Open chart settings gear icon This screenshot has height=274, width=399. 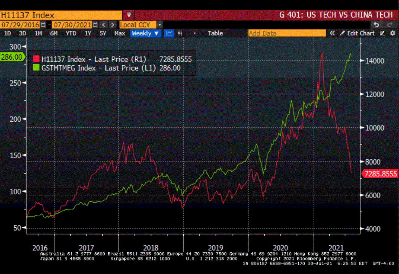392,33
